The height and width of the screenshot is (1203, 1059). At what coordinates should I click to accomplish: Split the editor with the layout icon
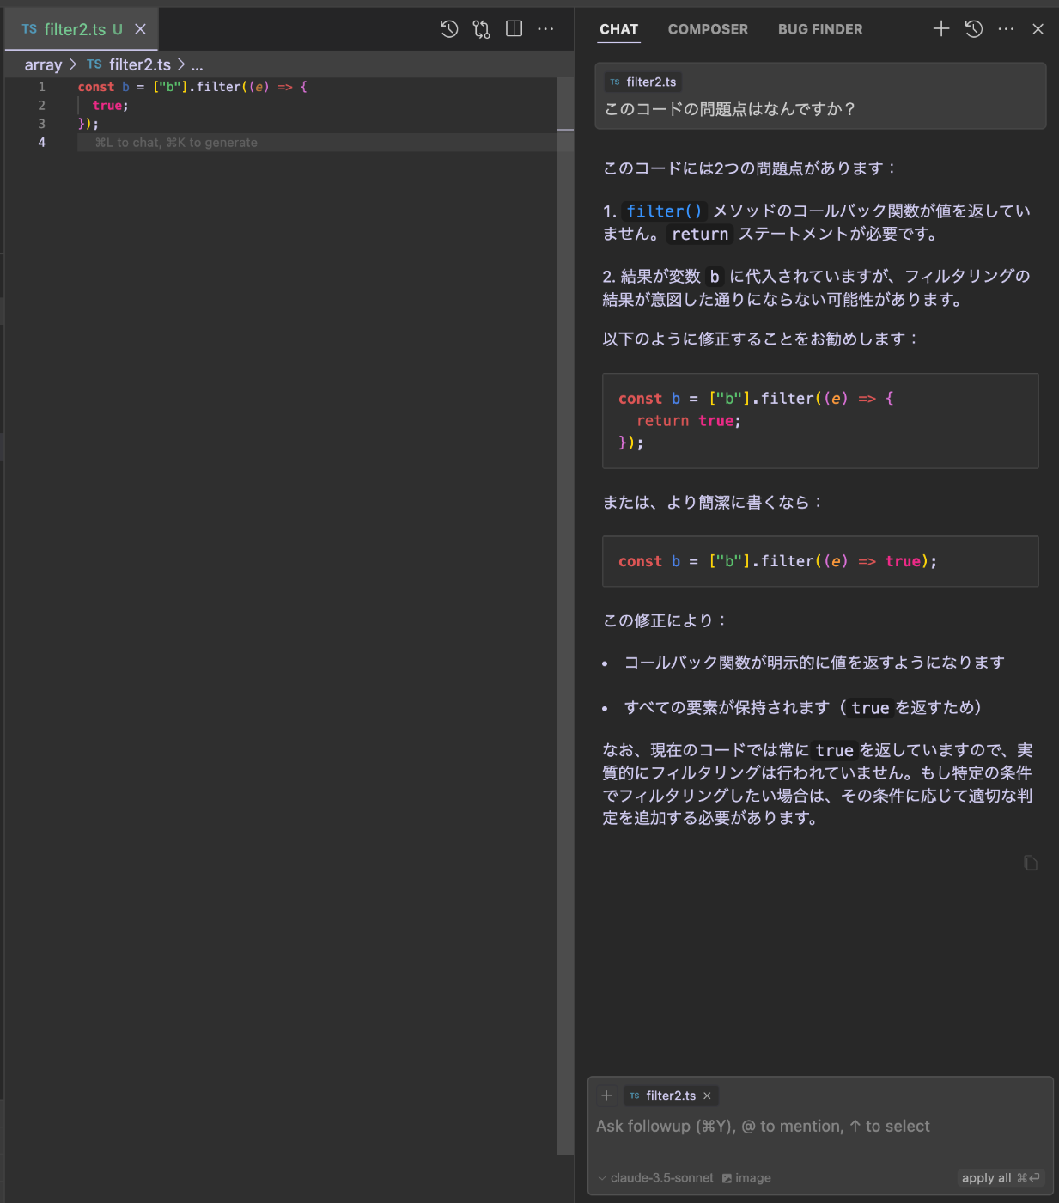pyautogui.click(x=514, y=29)
